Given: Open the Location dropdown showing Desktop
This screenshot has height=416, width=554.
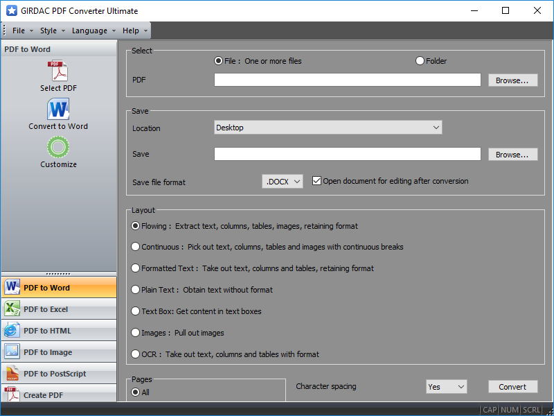Looking at the screenshot, I should 328,128.
